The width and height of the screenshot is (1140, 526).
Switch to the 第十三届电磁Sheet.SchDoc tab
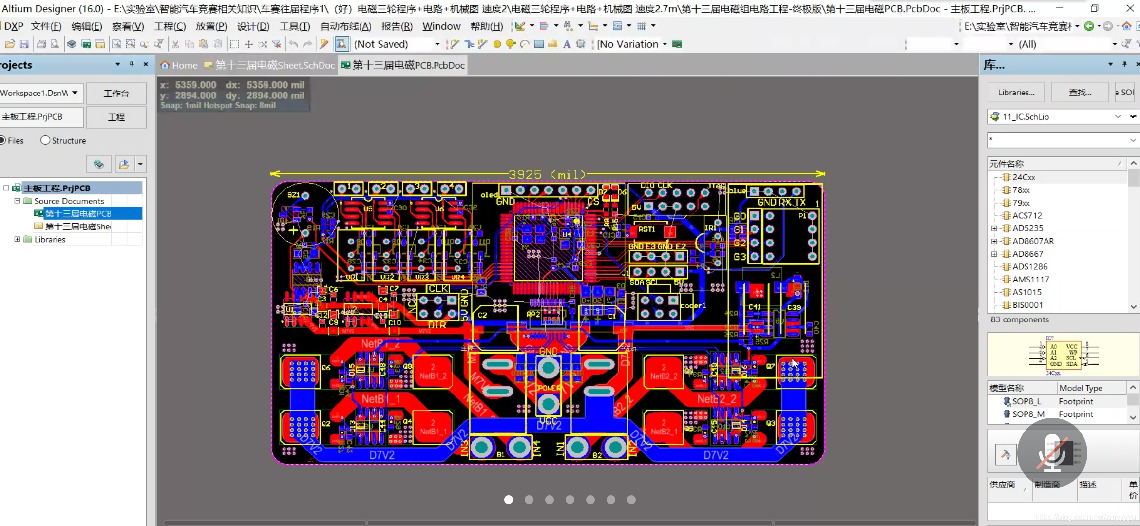(269, 65)
